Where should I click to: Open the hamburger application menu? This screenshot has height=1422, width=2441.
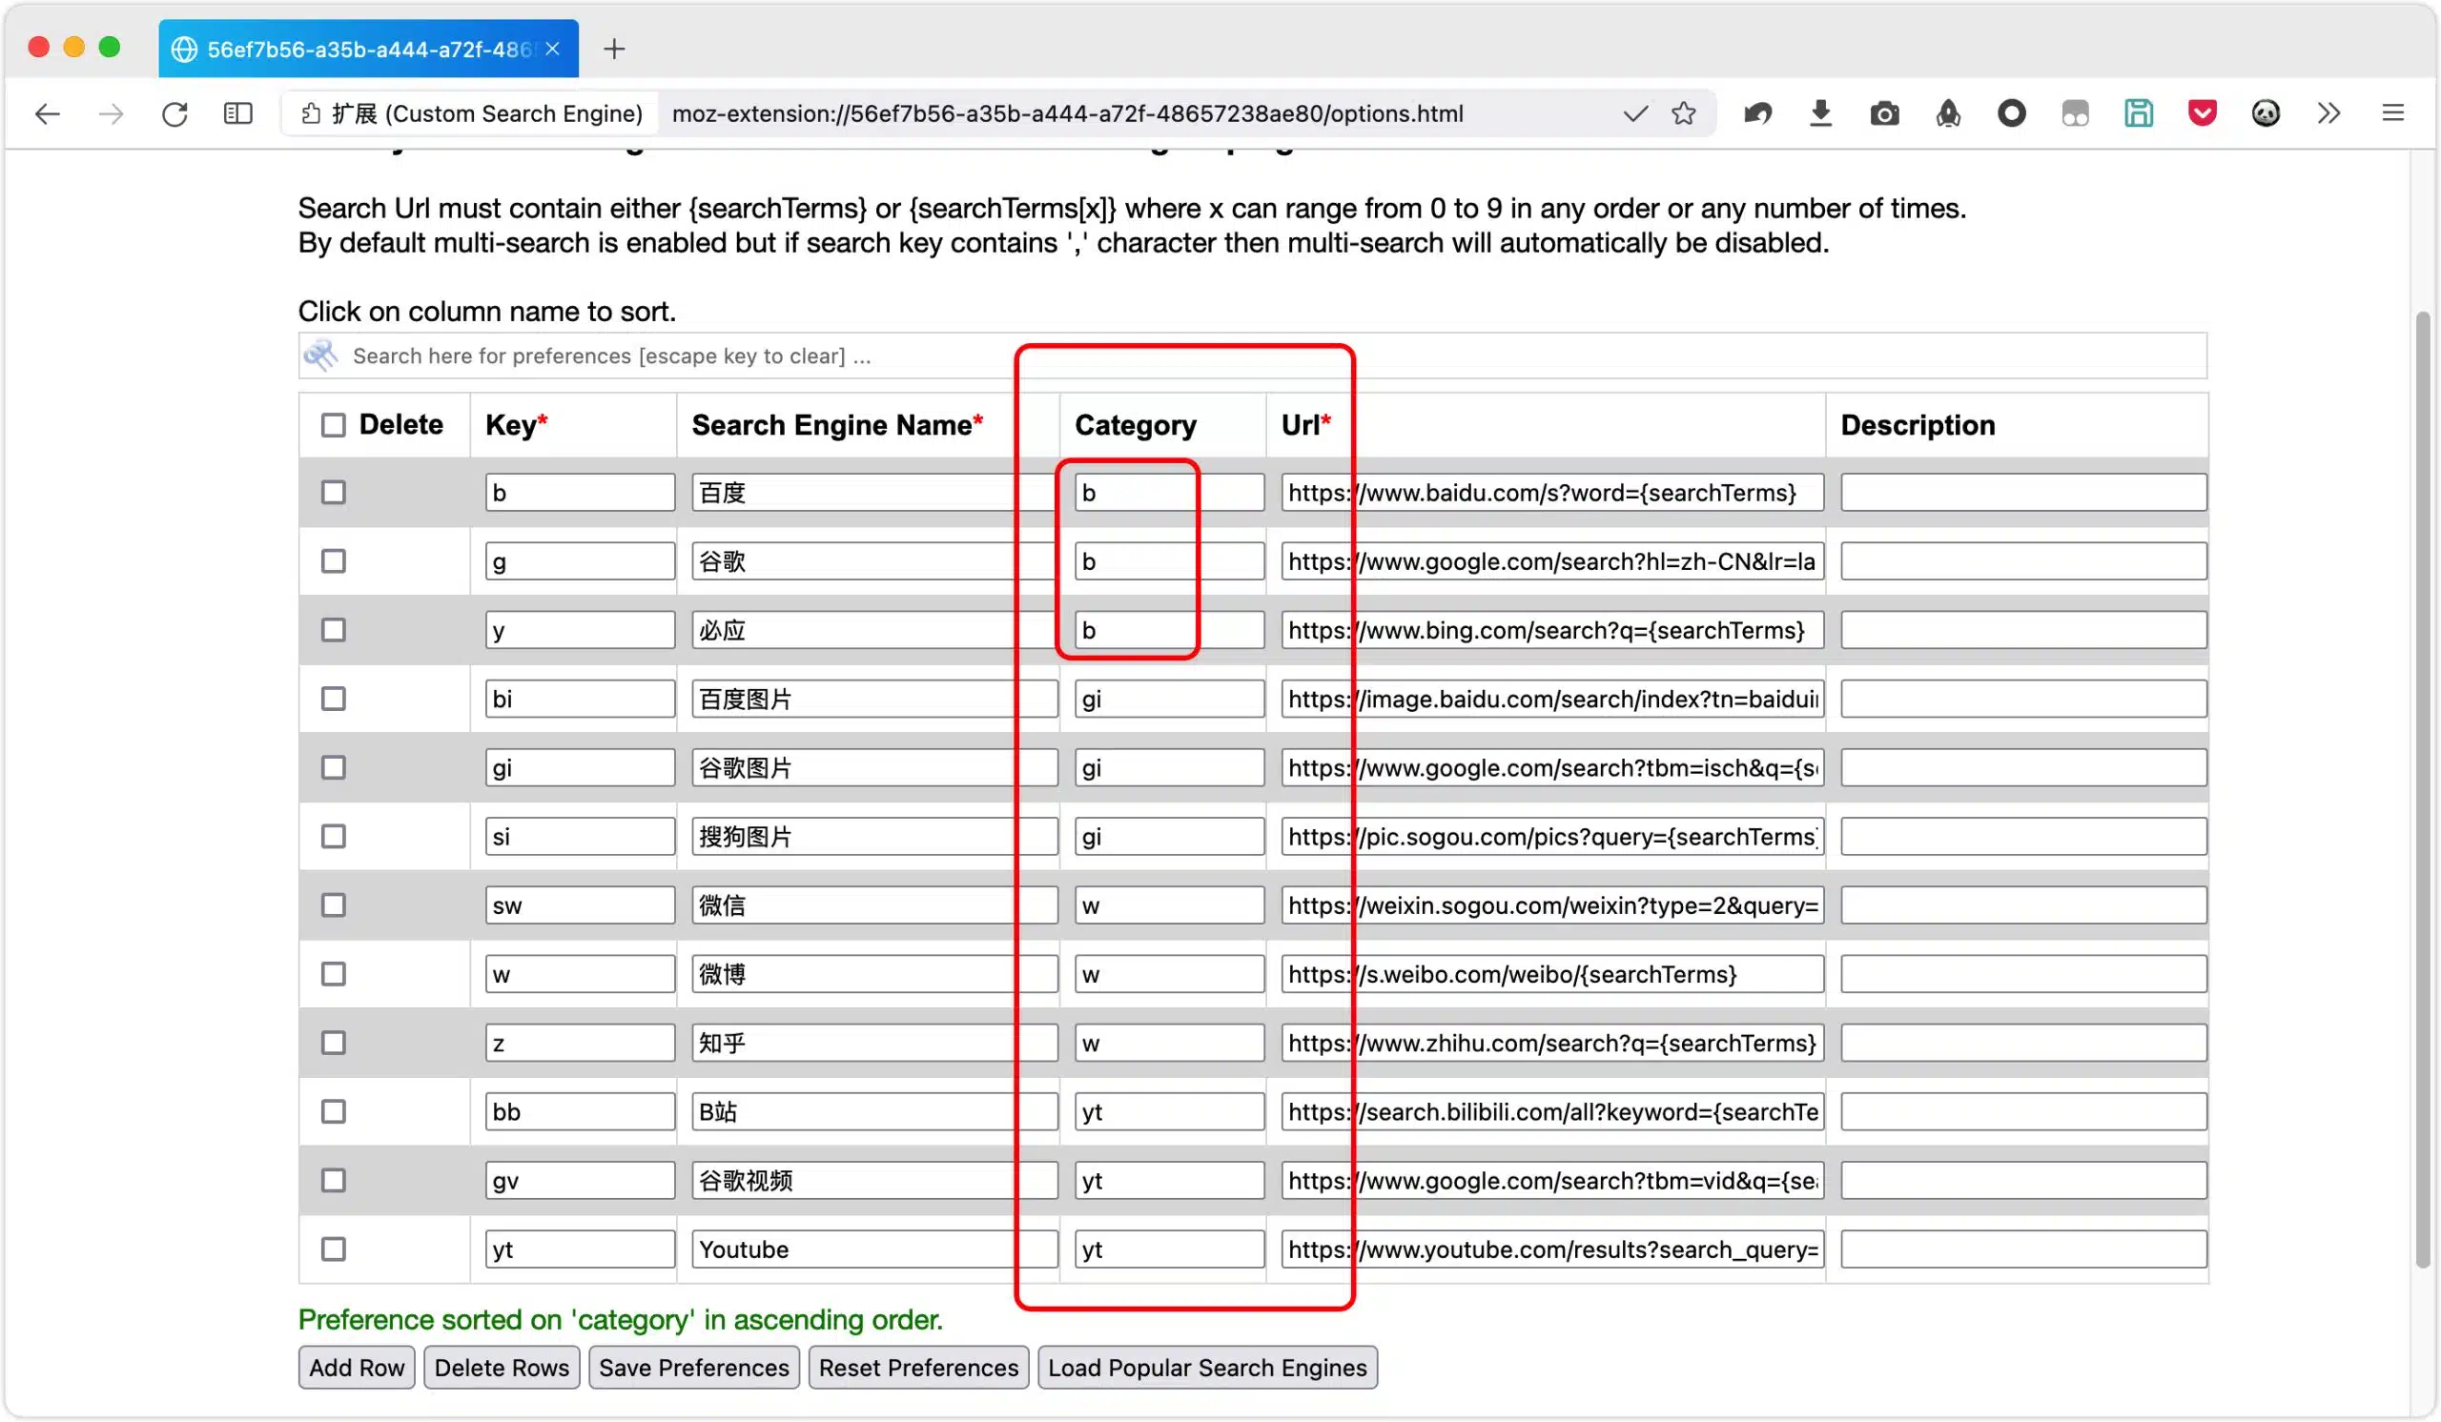point(2392,114)
